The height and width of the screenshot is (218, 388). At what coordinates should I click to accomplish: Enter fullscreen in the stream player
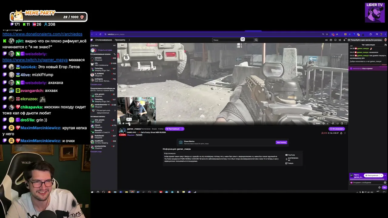(346, 123)
